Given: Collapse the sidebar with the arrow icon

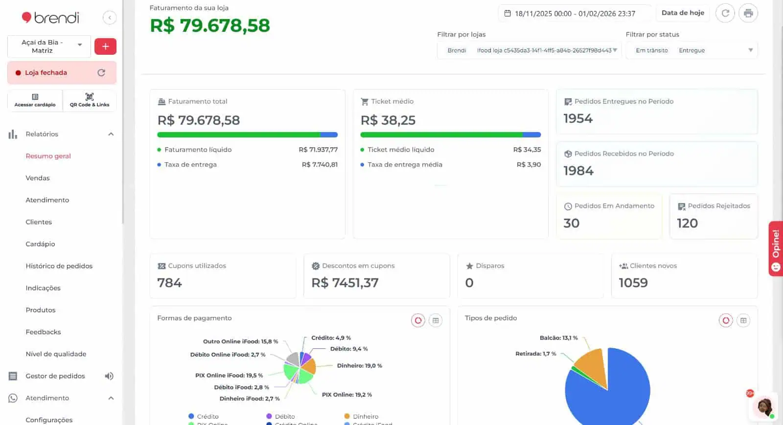Looking at the screenshot, I should [110, 18].
